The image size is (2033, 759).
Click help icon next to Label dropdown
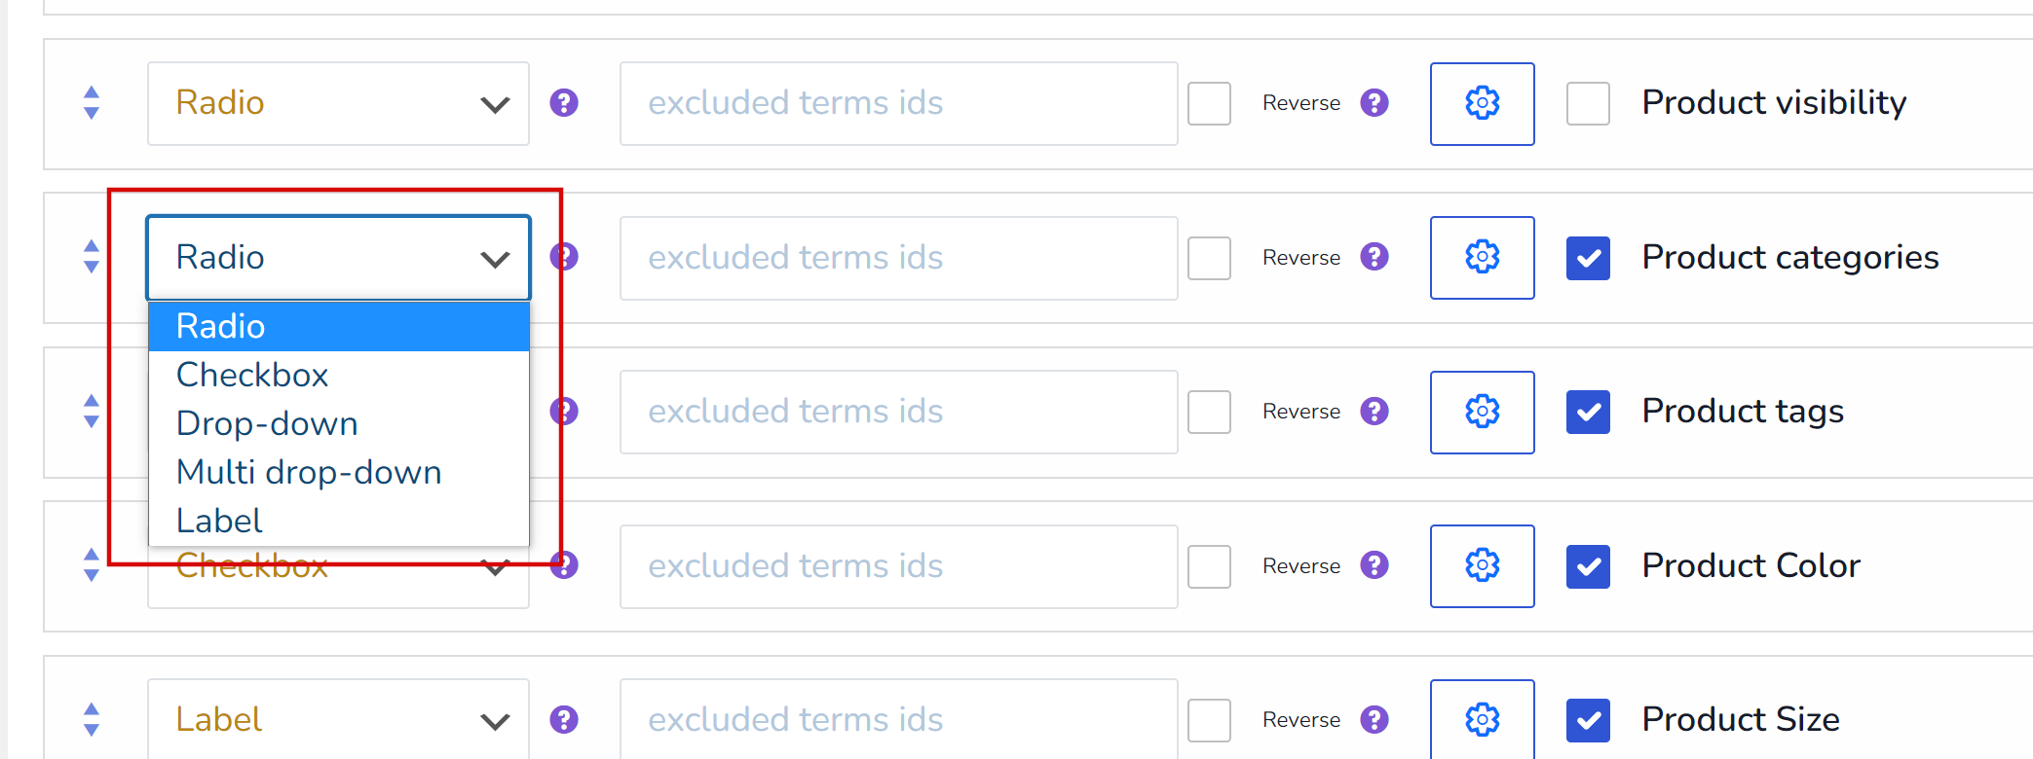point(564,720)
